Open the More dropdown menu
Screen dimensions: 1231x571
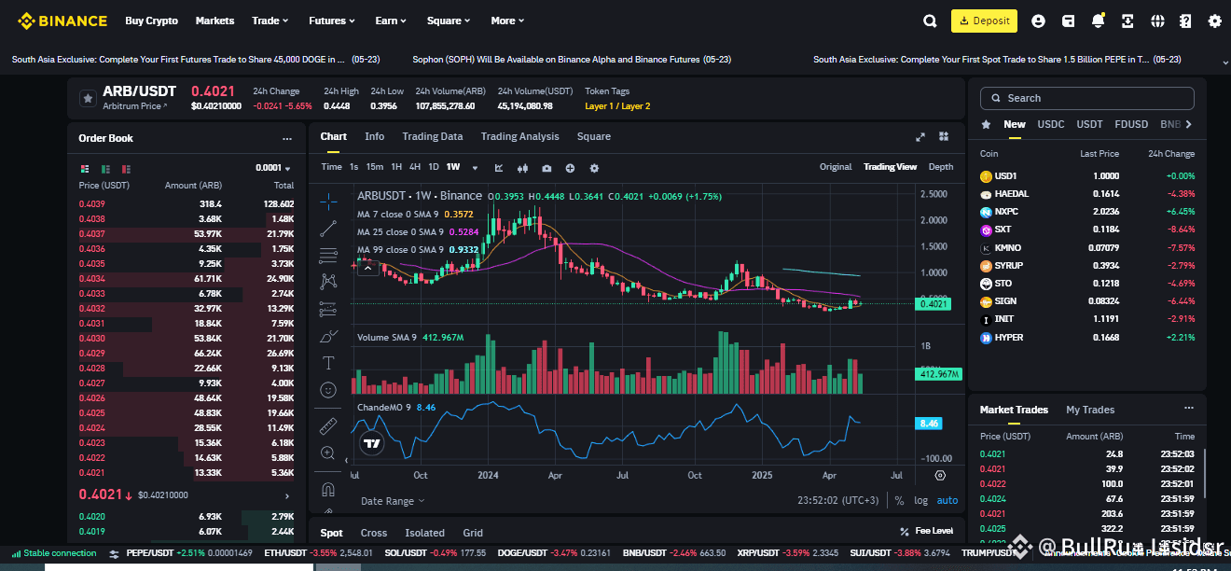(x=507, y=21)
